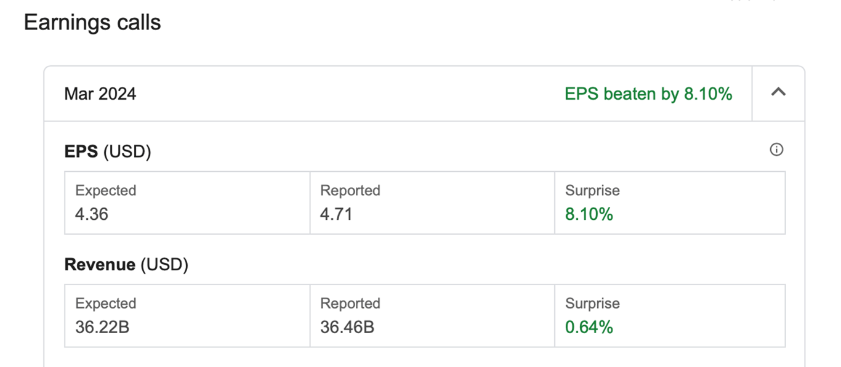Image resolution: width=841 pixels, height=367 pixels.
Task: Click the Expected label in Revenue table
Action: point(105,304)
